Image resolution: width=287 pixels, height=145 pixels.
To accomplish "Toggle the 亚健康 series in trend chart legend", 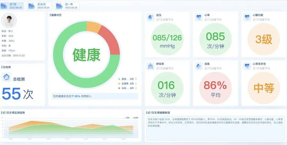I will pyautogui.click(x=134, y=118).
